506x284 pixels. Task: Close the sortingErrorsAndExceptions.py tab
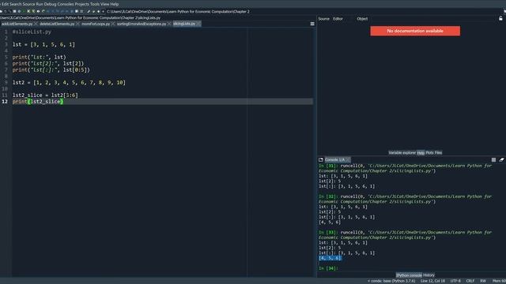click(169, 24)
